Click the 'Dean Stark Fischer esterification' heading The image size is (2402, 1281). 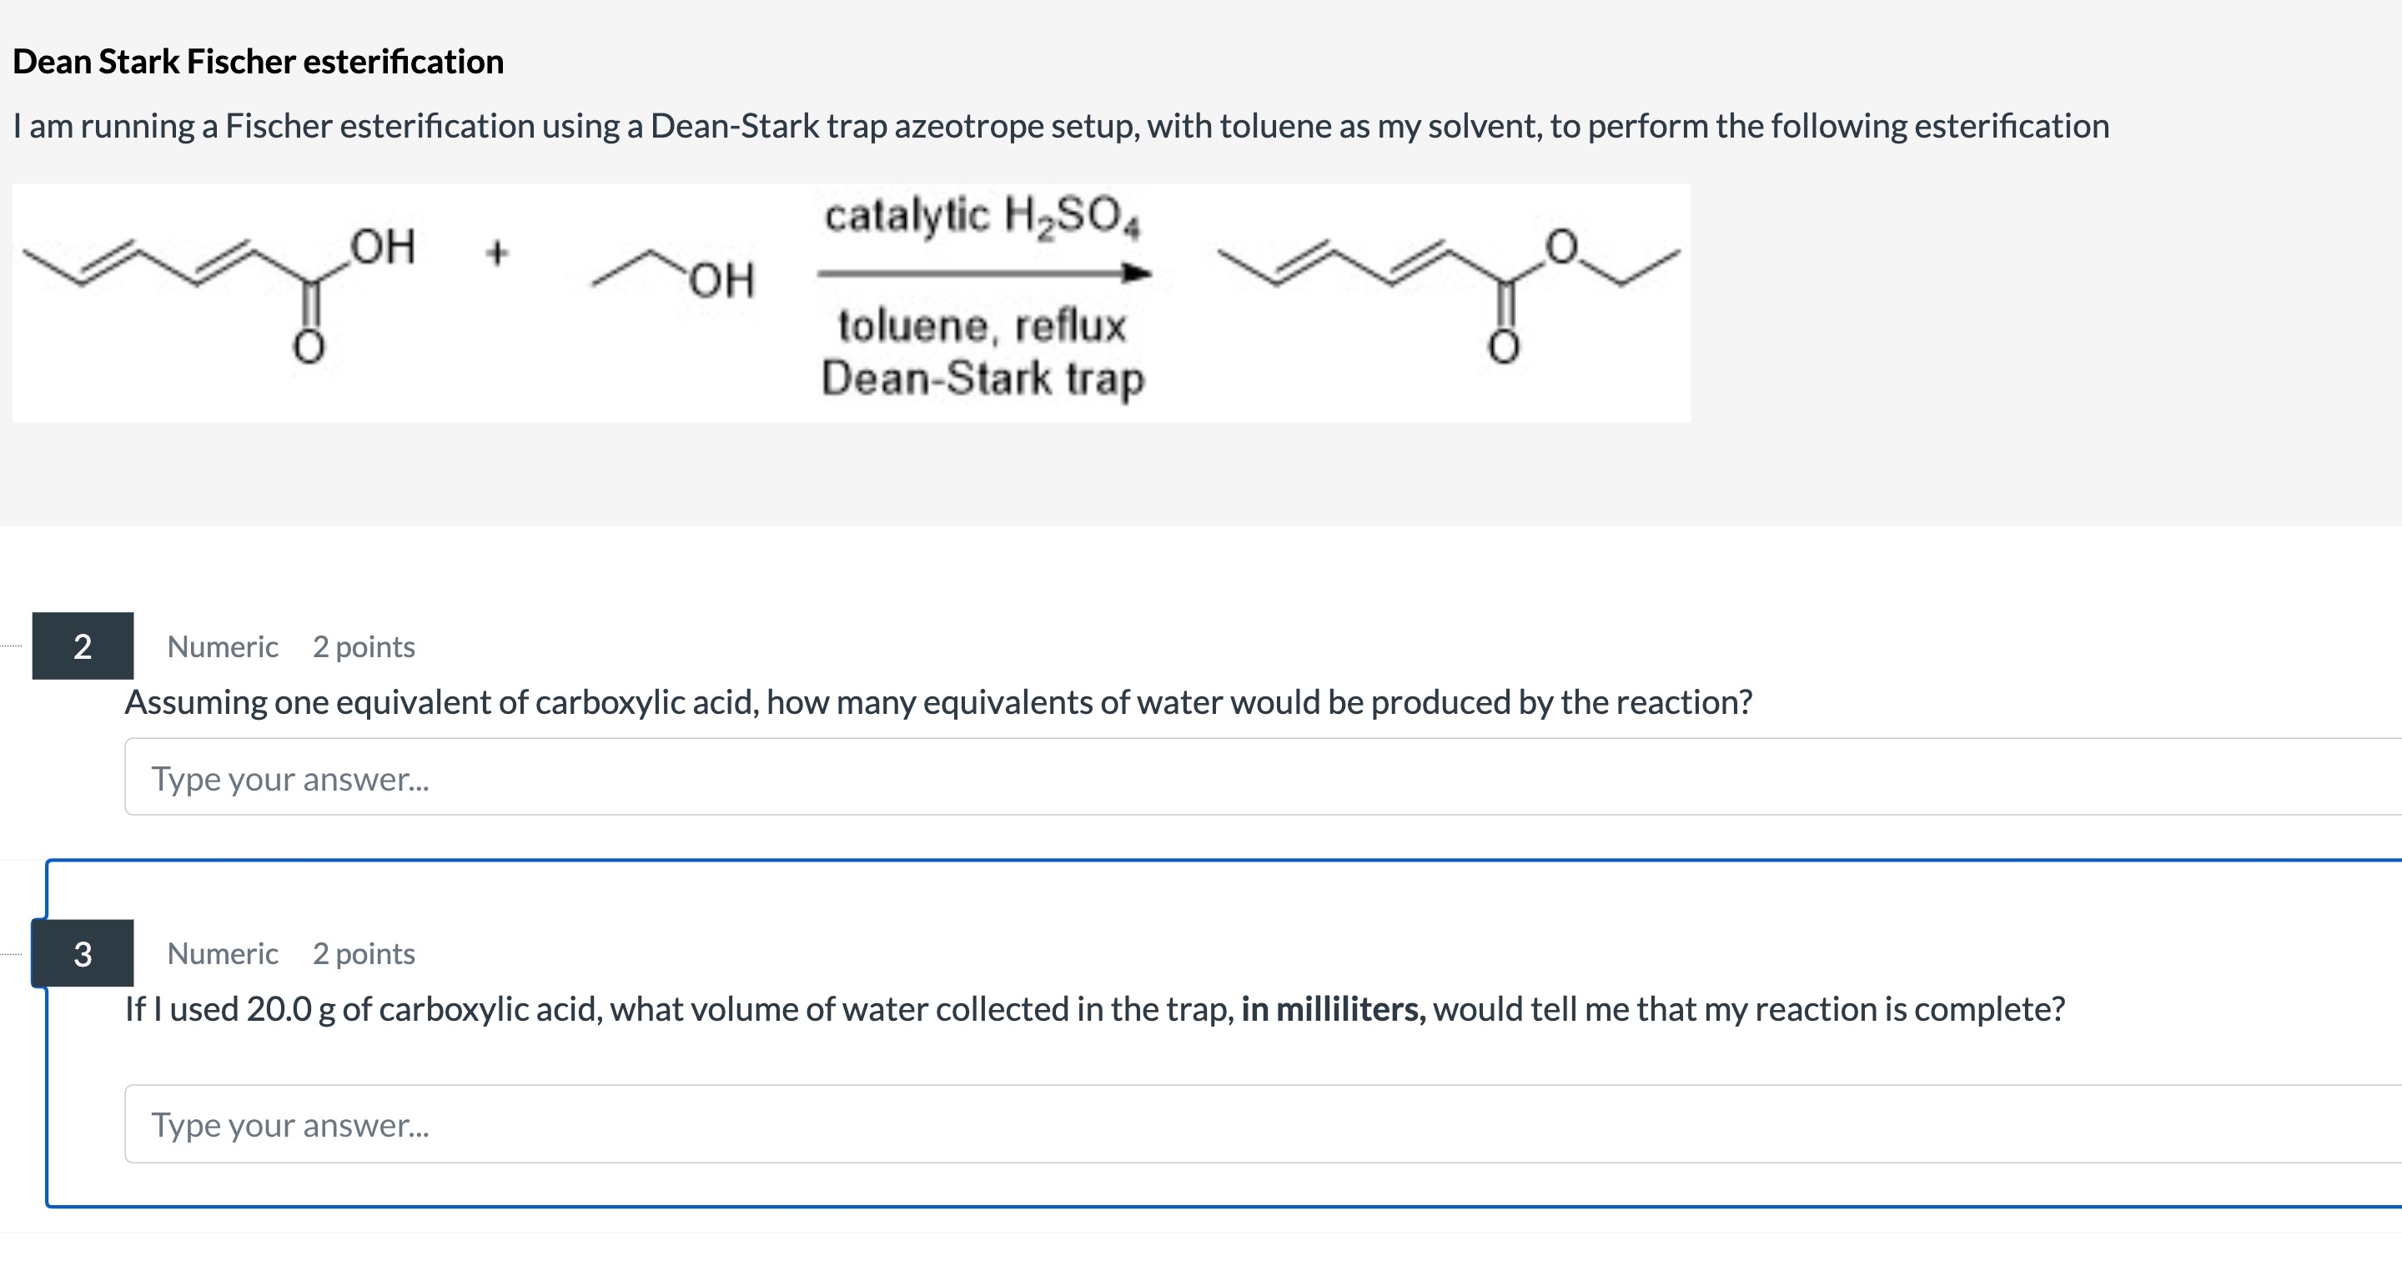click(x=259, y=62)
